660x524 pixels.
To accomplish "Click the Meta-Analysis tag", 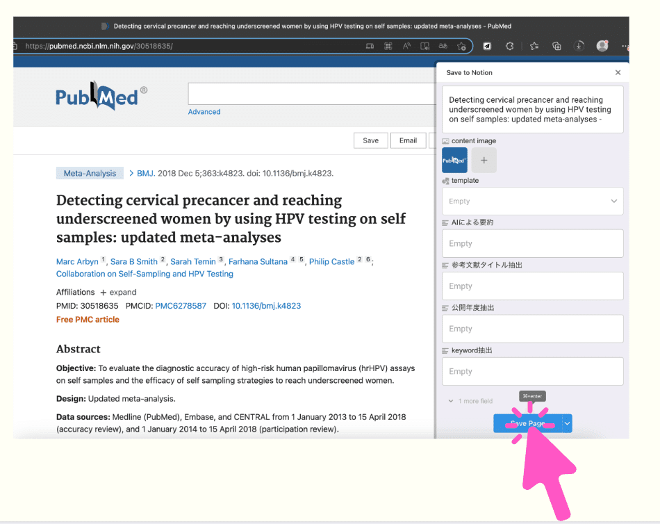I will (x=90, y=173).
